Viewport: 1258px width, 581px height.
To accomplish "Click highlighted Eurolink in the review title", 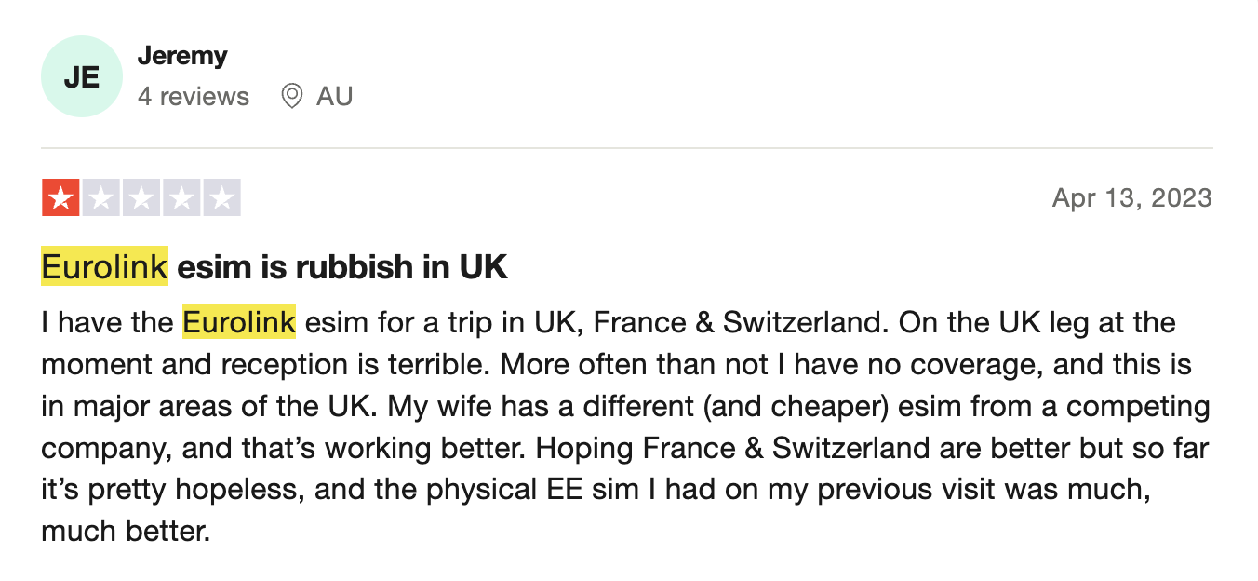I will coord(105,267).
